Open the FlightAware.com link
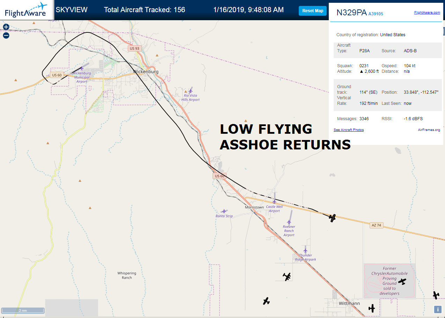 pyautogui.click(x=427, y=13)
